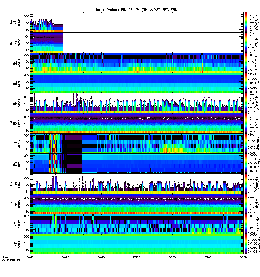Click the color bar of thd fff scm3 panel
The height and width of the screenshot is (277, 260).
point(246,123)
